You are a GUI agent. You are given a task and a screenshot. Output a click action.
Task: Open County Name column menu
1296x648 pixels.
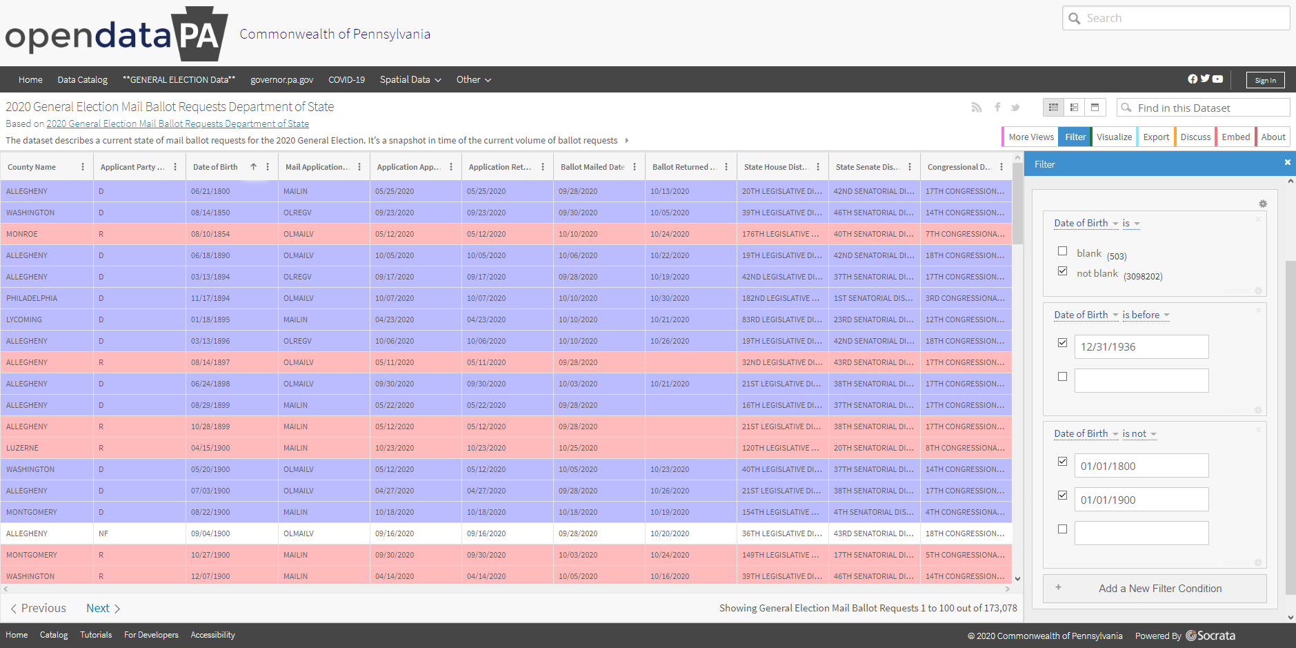83,167
